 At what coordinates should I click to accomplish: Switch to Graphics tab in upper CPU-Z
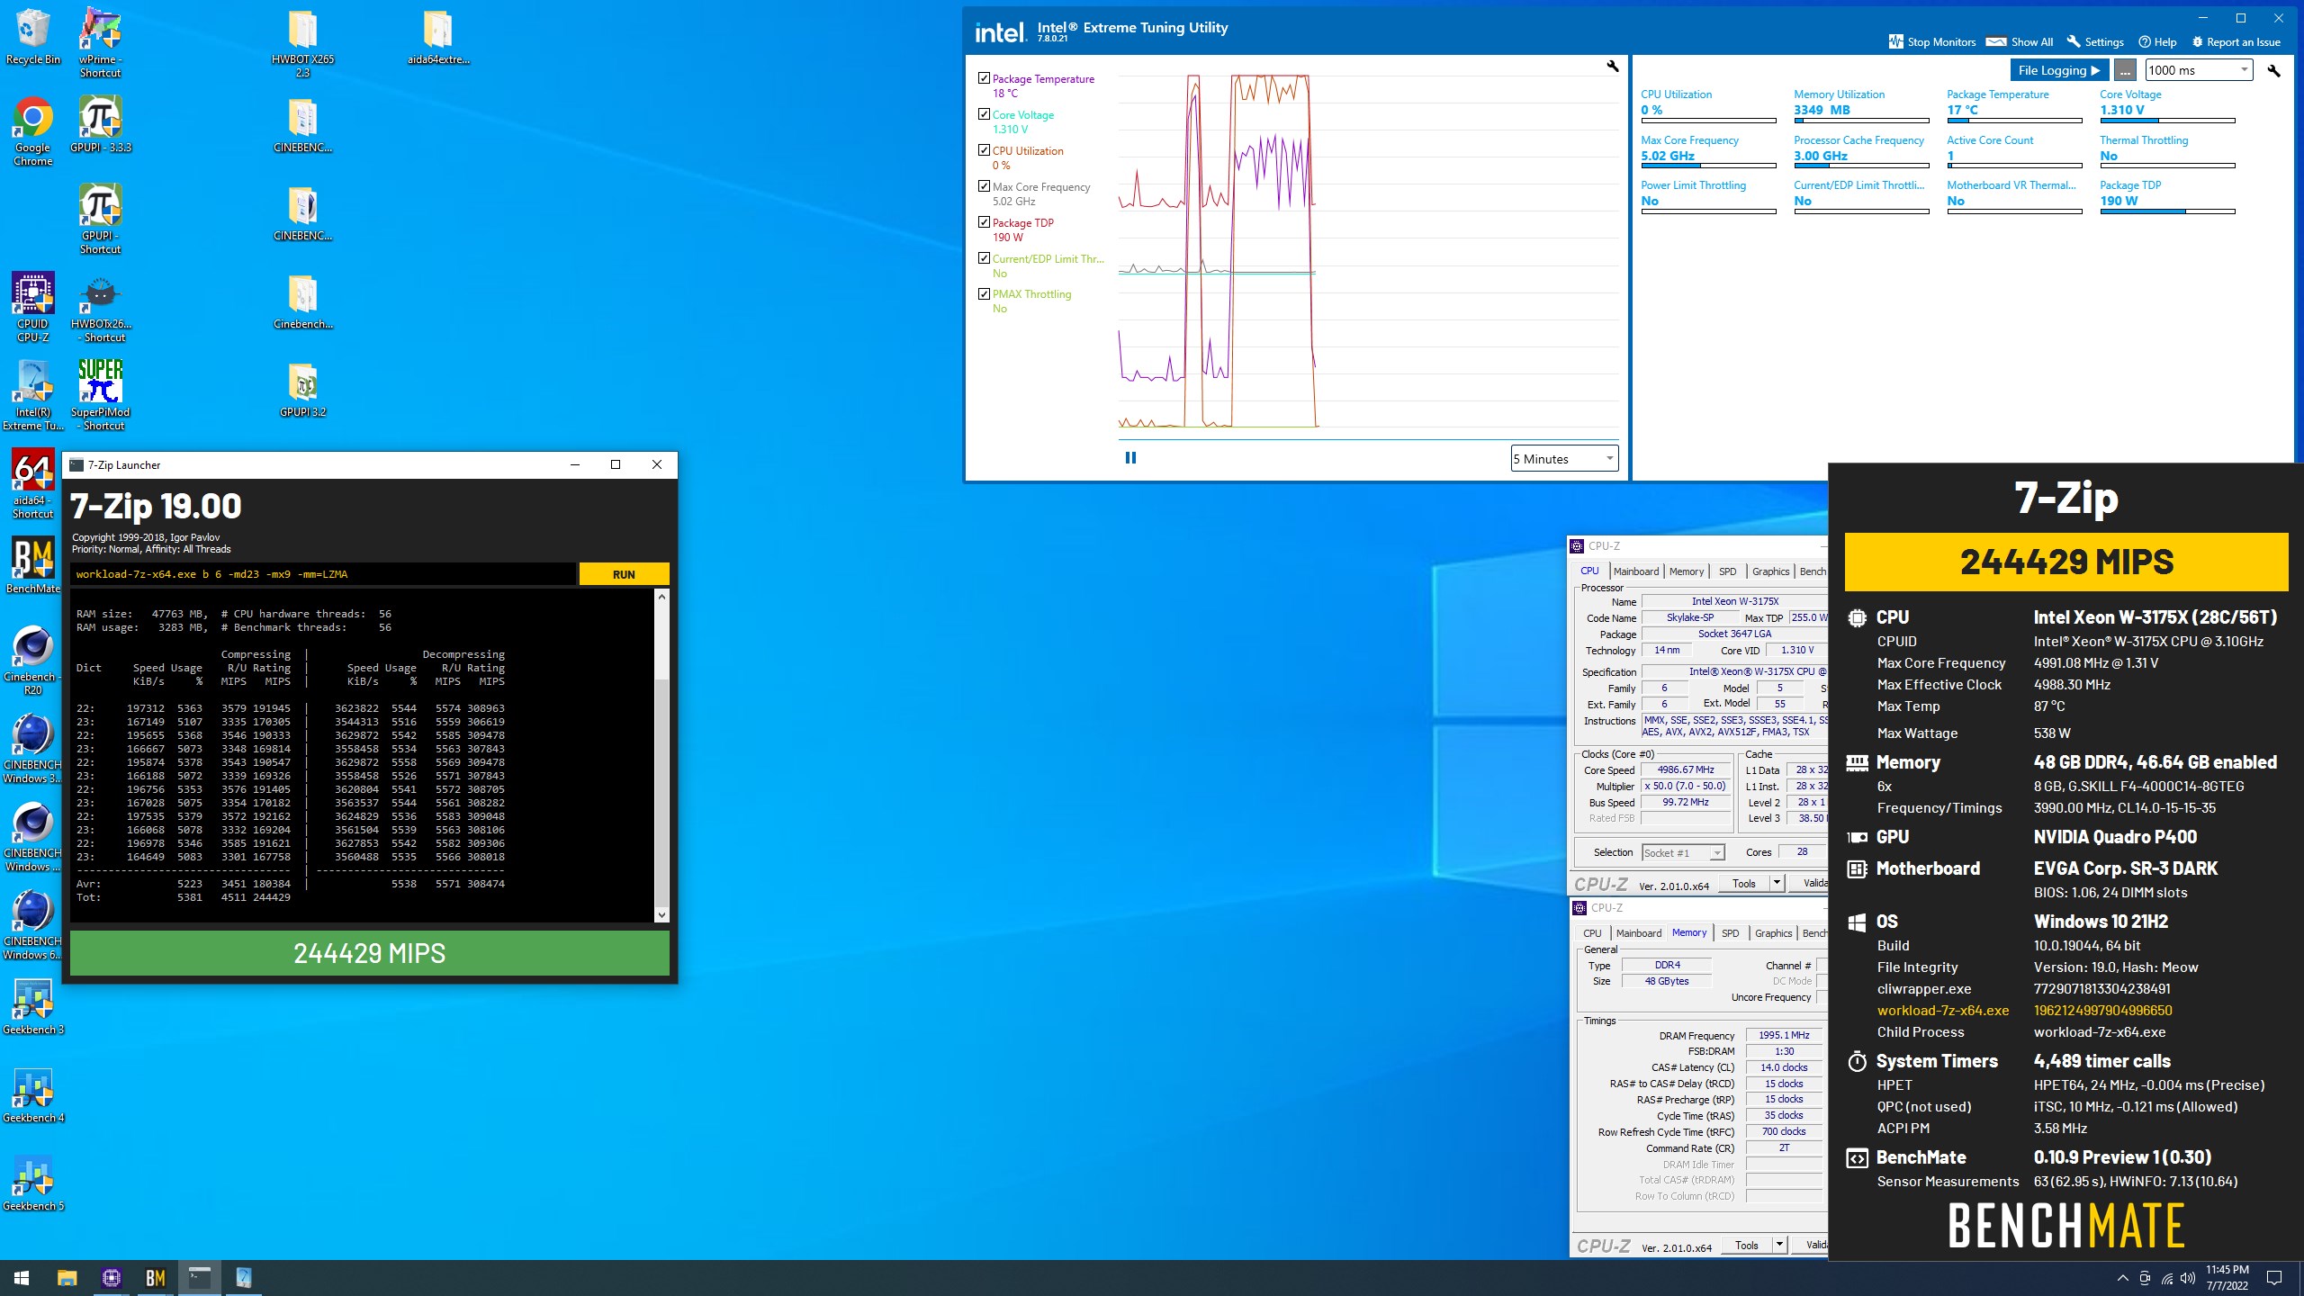tap(1770, 571)
